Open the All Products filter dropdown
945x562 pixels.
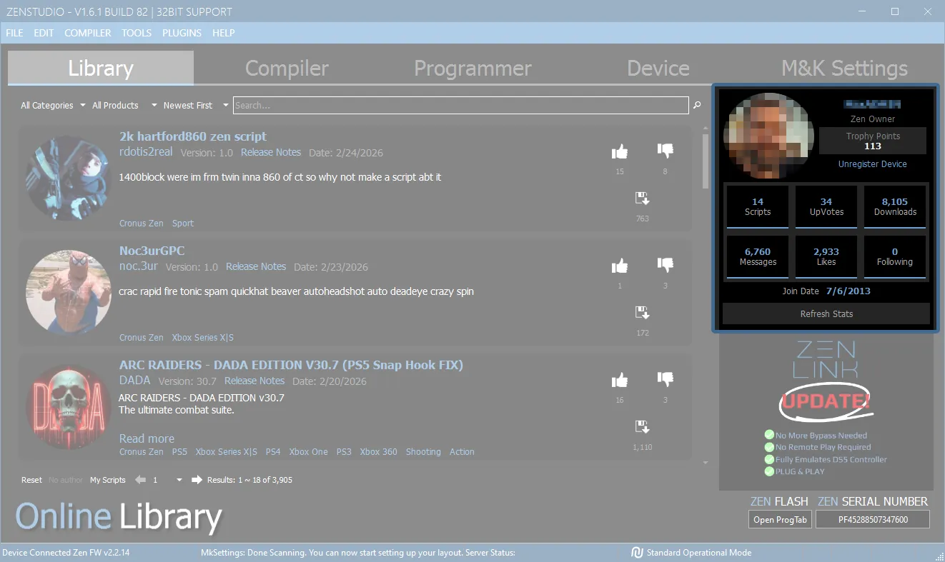(x=124, y=105)
